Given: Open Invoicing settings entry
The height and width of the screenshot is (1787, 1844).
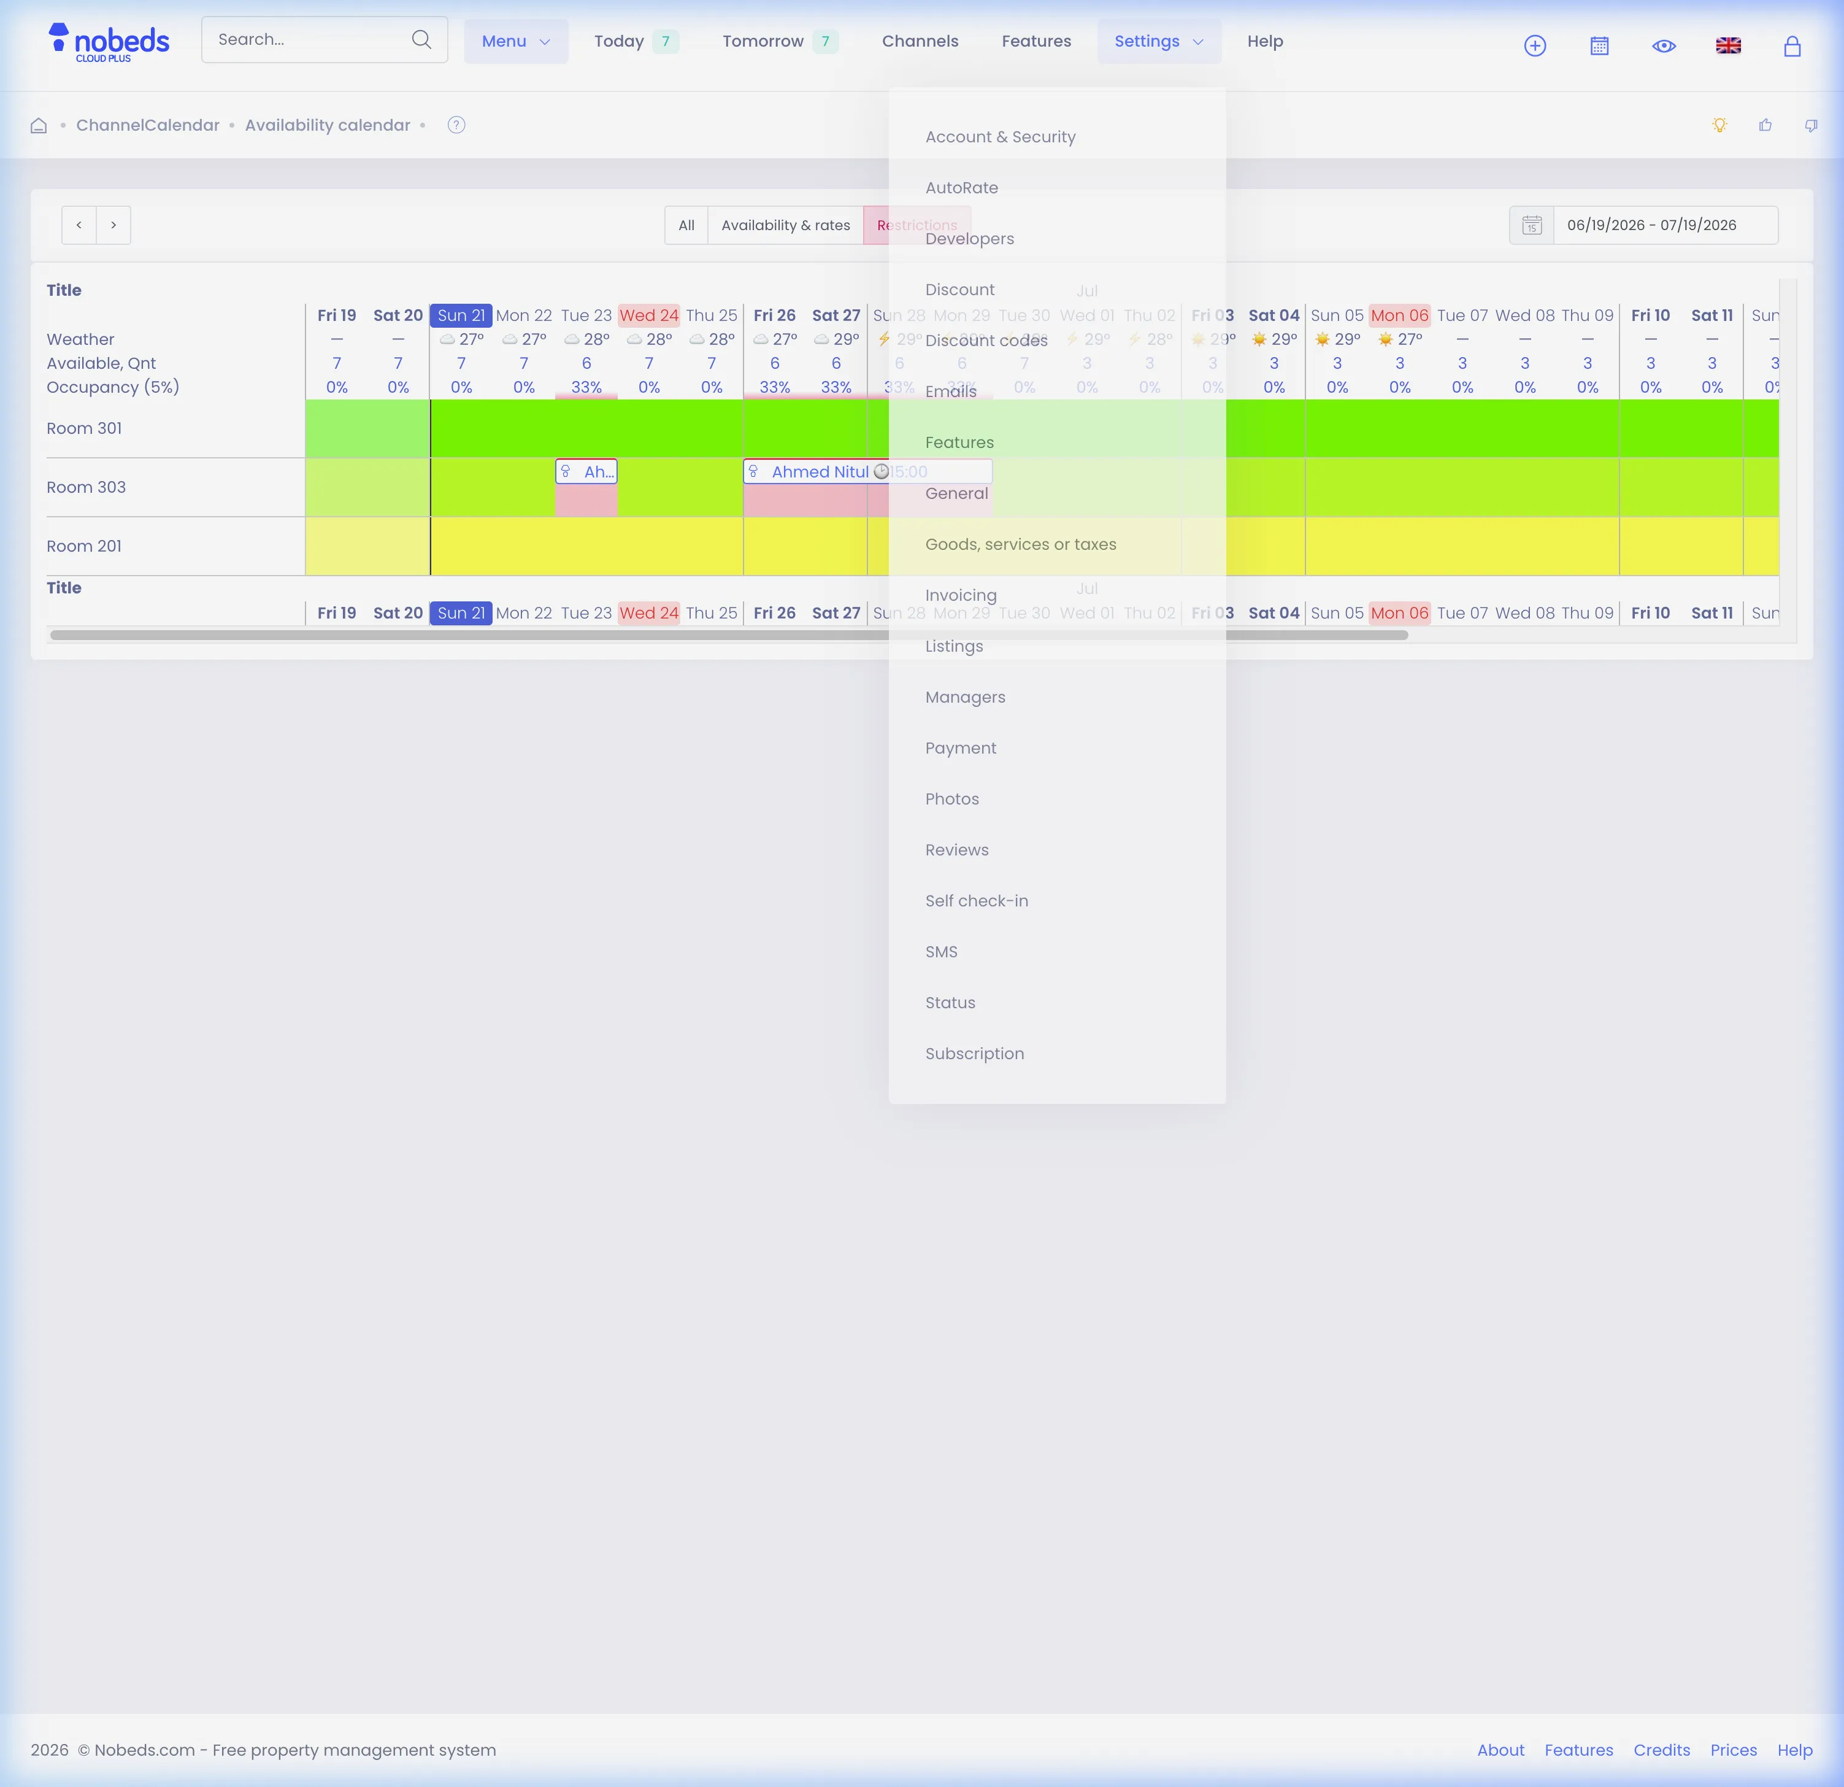Looking at the screenshot, I should tap(961, 596).
